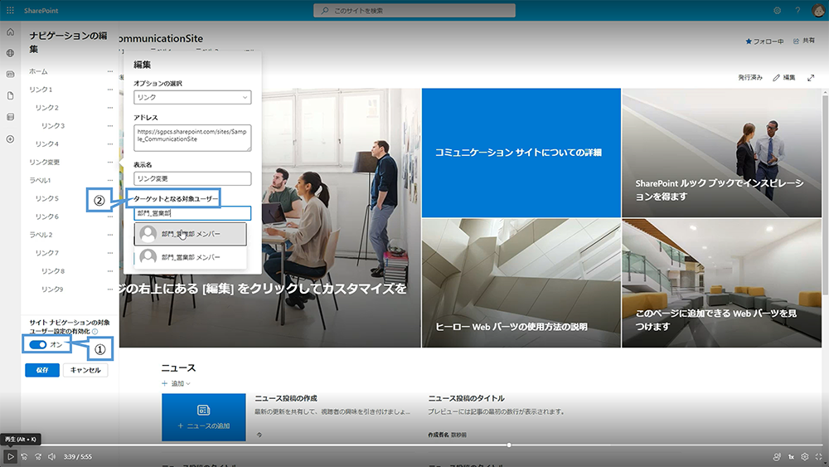Open the ニュース投稿のタイトル news item

[x=466, y=398]
